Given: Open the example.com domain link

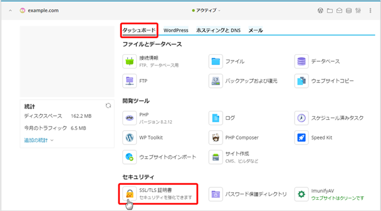Looking at the screenshot, I should [43, 10].
